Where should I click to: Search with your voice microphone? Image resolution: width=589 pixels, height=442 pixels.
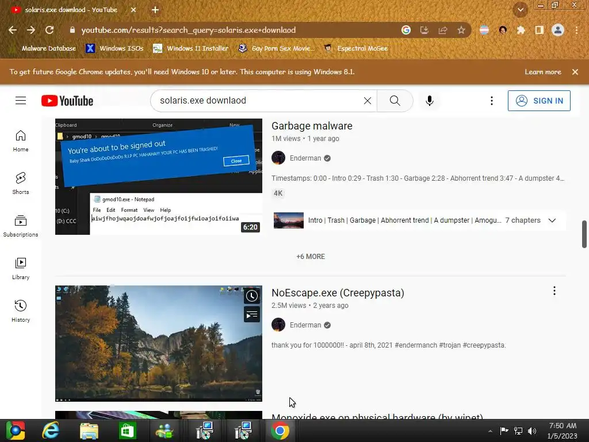(x=429, y=101)
